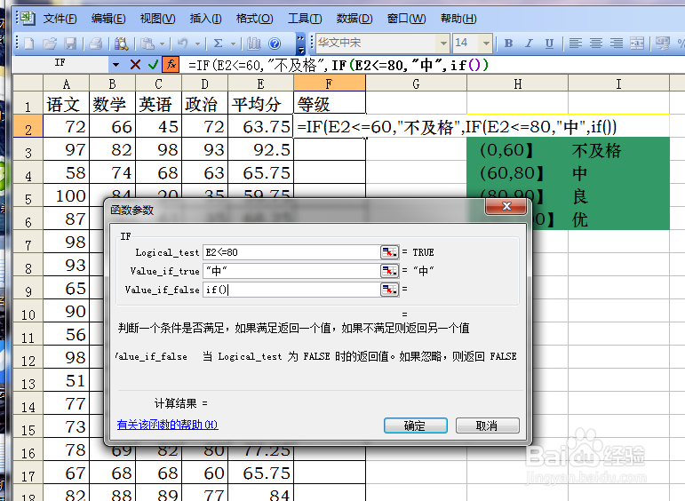Open the 数据(D) menu

354,19
